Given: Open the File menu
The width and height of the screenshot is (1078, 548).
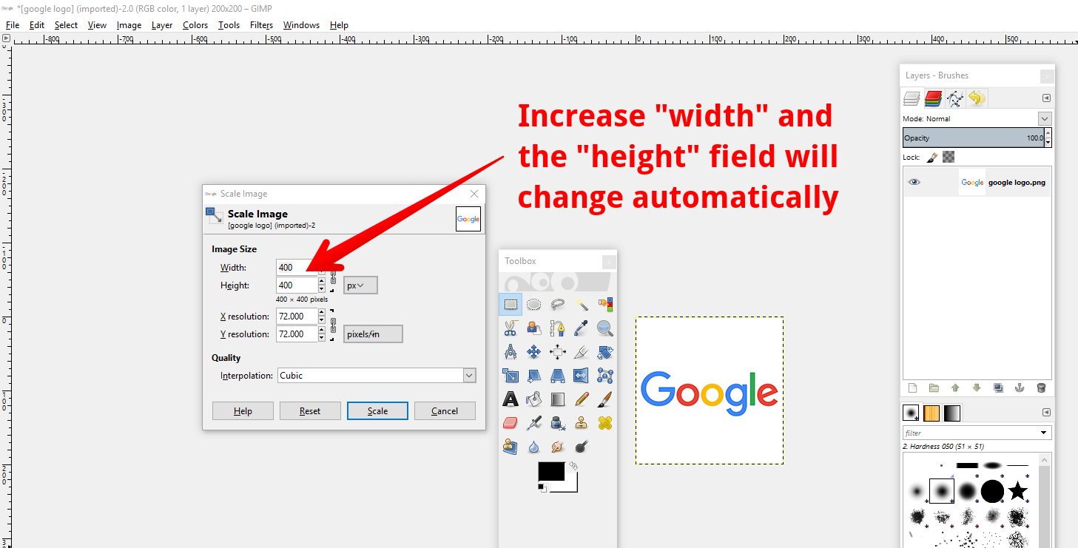Looking at the screenshot, I should 13,25.
